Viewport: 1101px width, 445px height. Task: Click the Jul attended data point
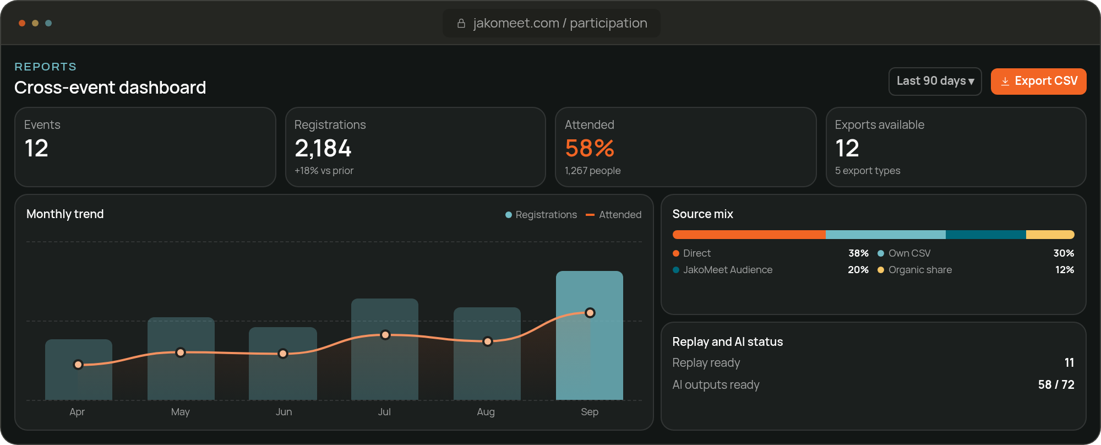tap(385, 335)
